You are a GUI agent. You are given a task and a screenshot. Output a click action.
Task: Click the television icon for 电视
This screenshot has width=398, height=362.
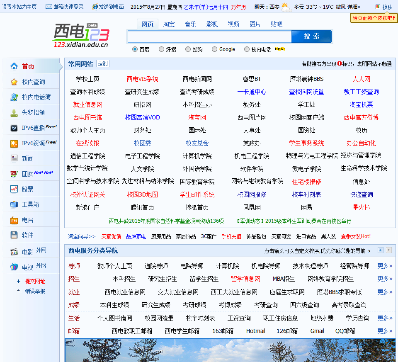pyautogui.click(x=14, y=267)
